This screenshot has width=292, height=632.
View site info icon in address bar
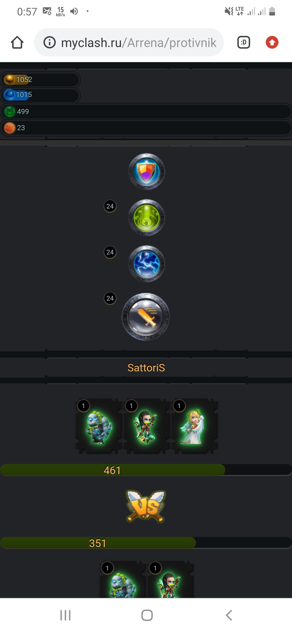[49, 42]
